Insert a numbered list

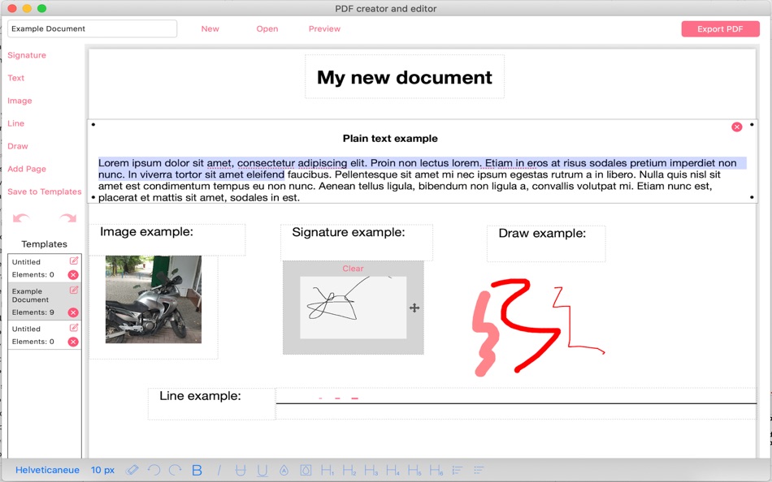(458, 470)
